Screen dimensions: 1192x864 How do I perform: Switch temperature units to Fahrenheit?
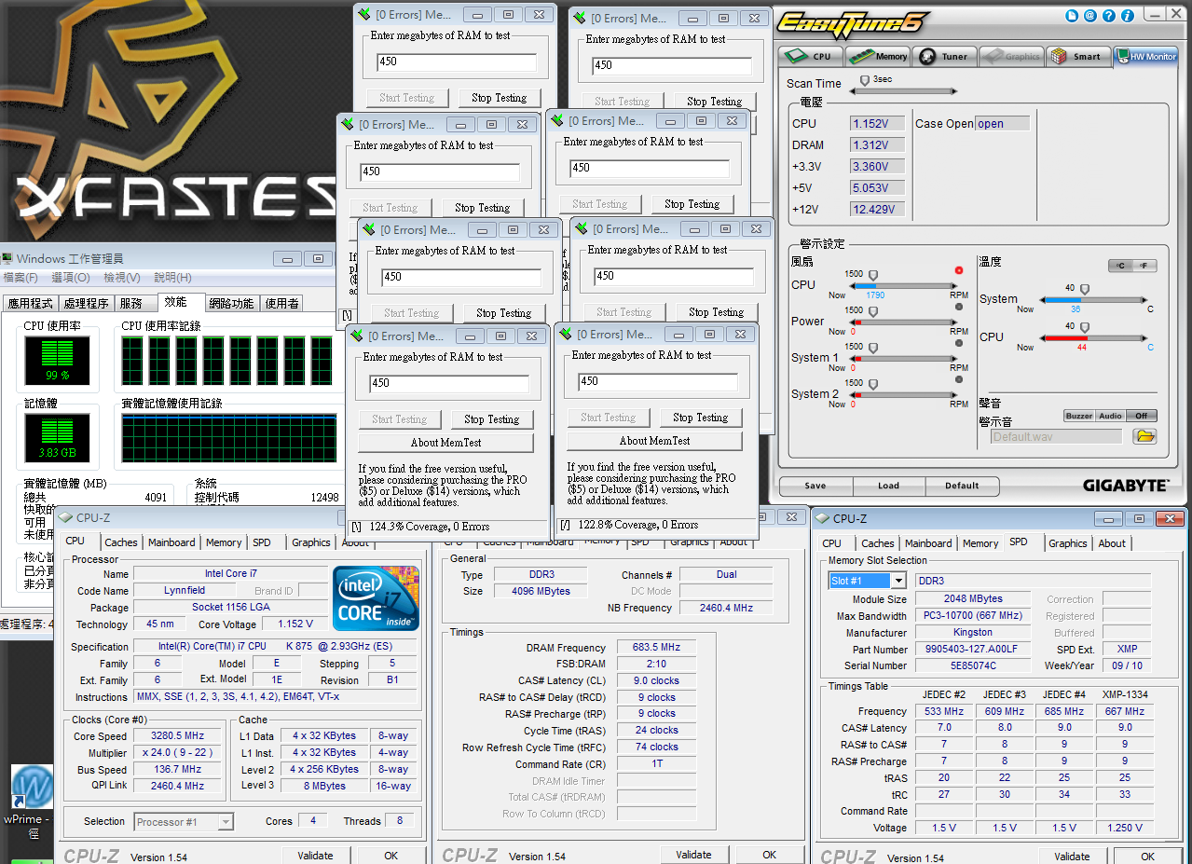[1146, 265]
